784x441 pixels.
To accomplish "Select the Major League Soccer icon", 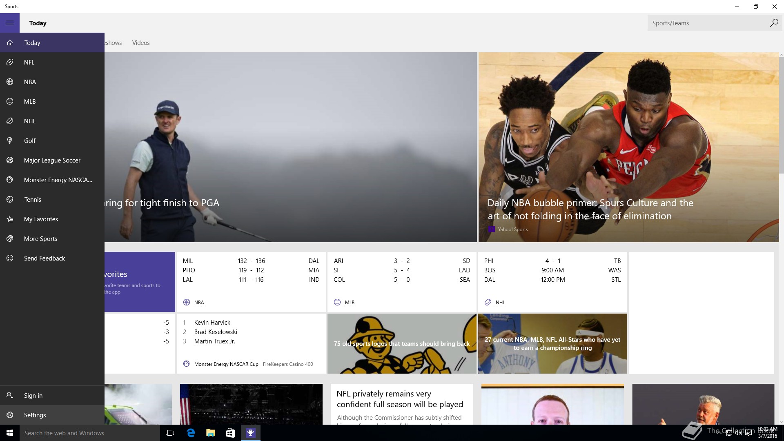I will coord(10,160).
